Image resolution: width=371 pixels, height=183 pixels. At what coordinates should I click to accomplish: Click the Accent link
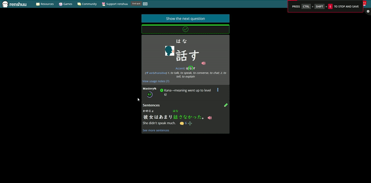(180, 68)
